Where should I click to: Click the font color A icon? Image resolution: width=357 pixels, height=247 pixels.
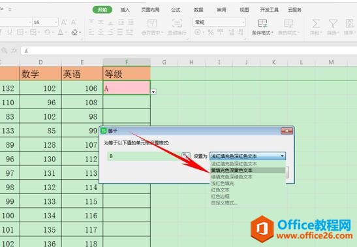[x=60, y=32]
